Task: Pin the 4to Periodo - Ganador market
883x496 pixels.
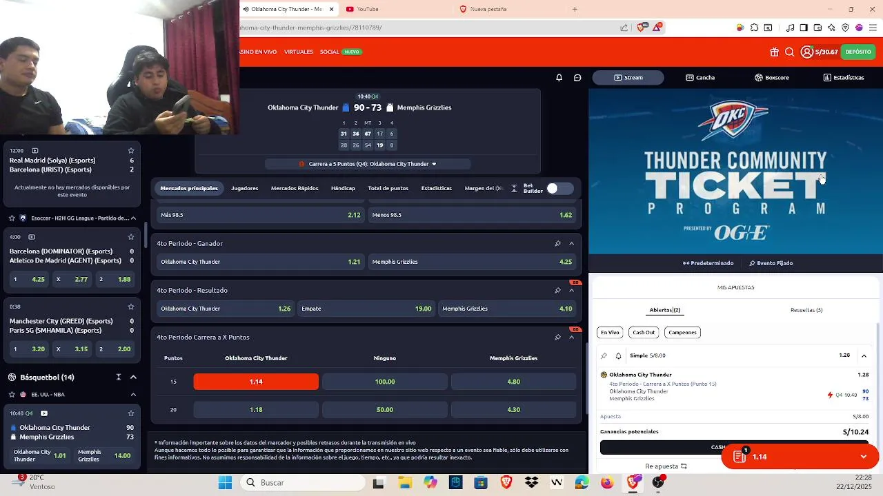Action: [x=557, y=243]
